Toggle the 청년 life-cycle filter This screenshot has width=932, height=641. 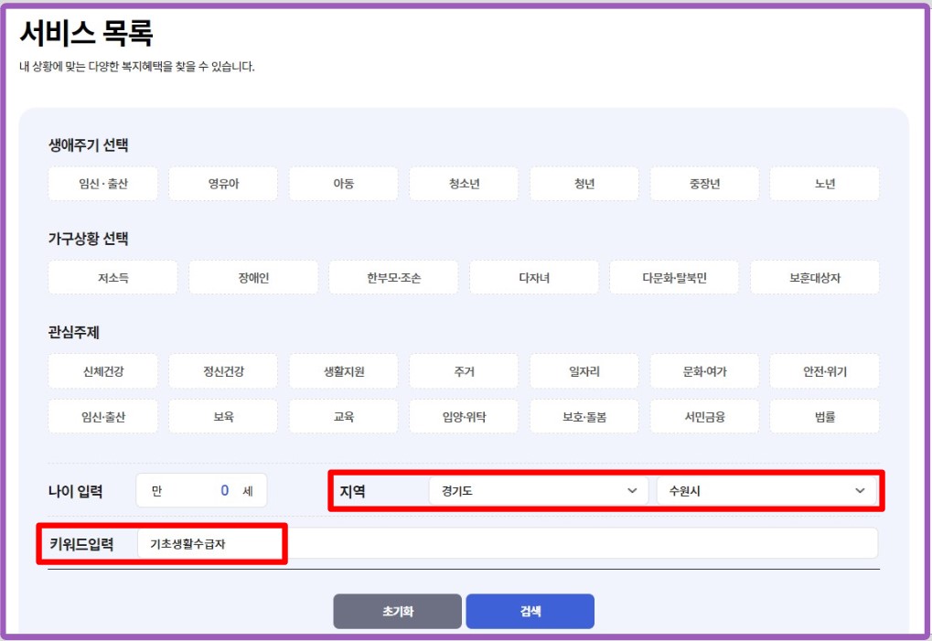click(584, 184)
